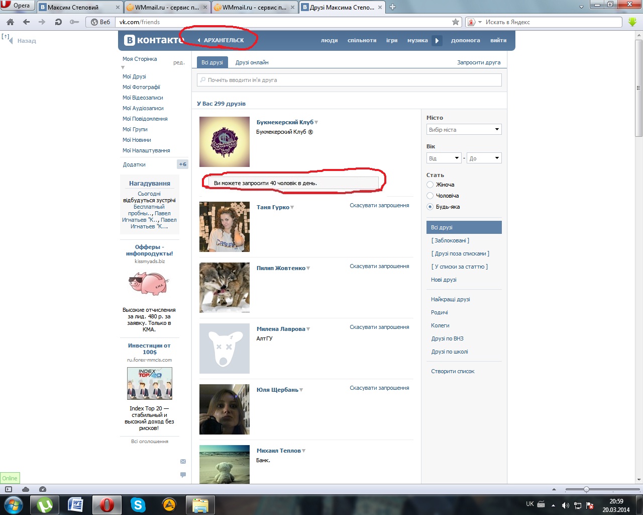Click the browser back arrow
The image size is (643, 515).
[26, 22]
